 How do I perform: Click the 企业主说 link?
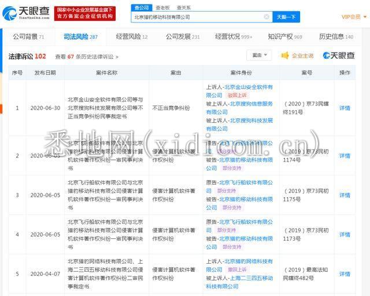[303, 56]
